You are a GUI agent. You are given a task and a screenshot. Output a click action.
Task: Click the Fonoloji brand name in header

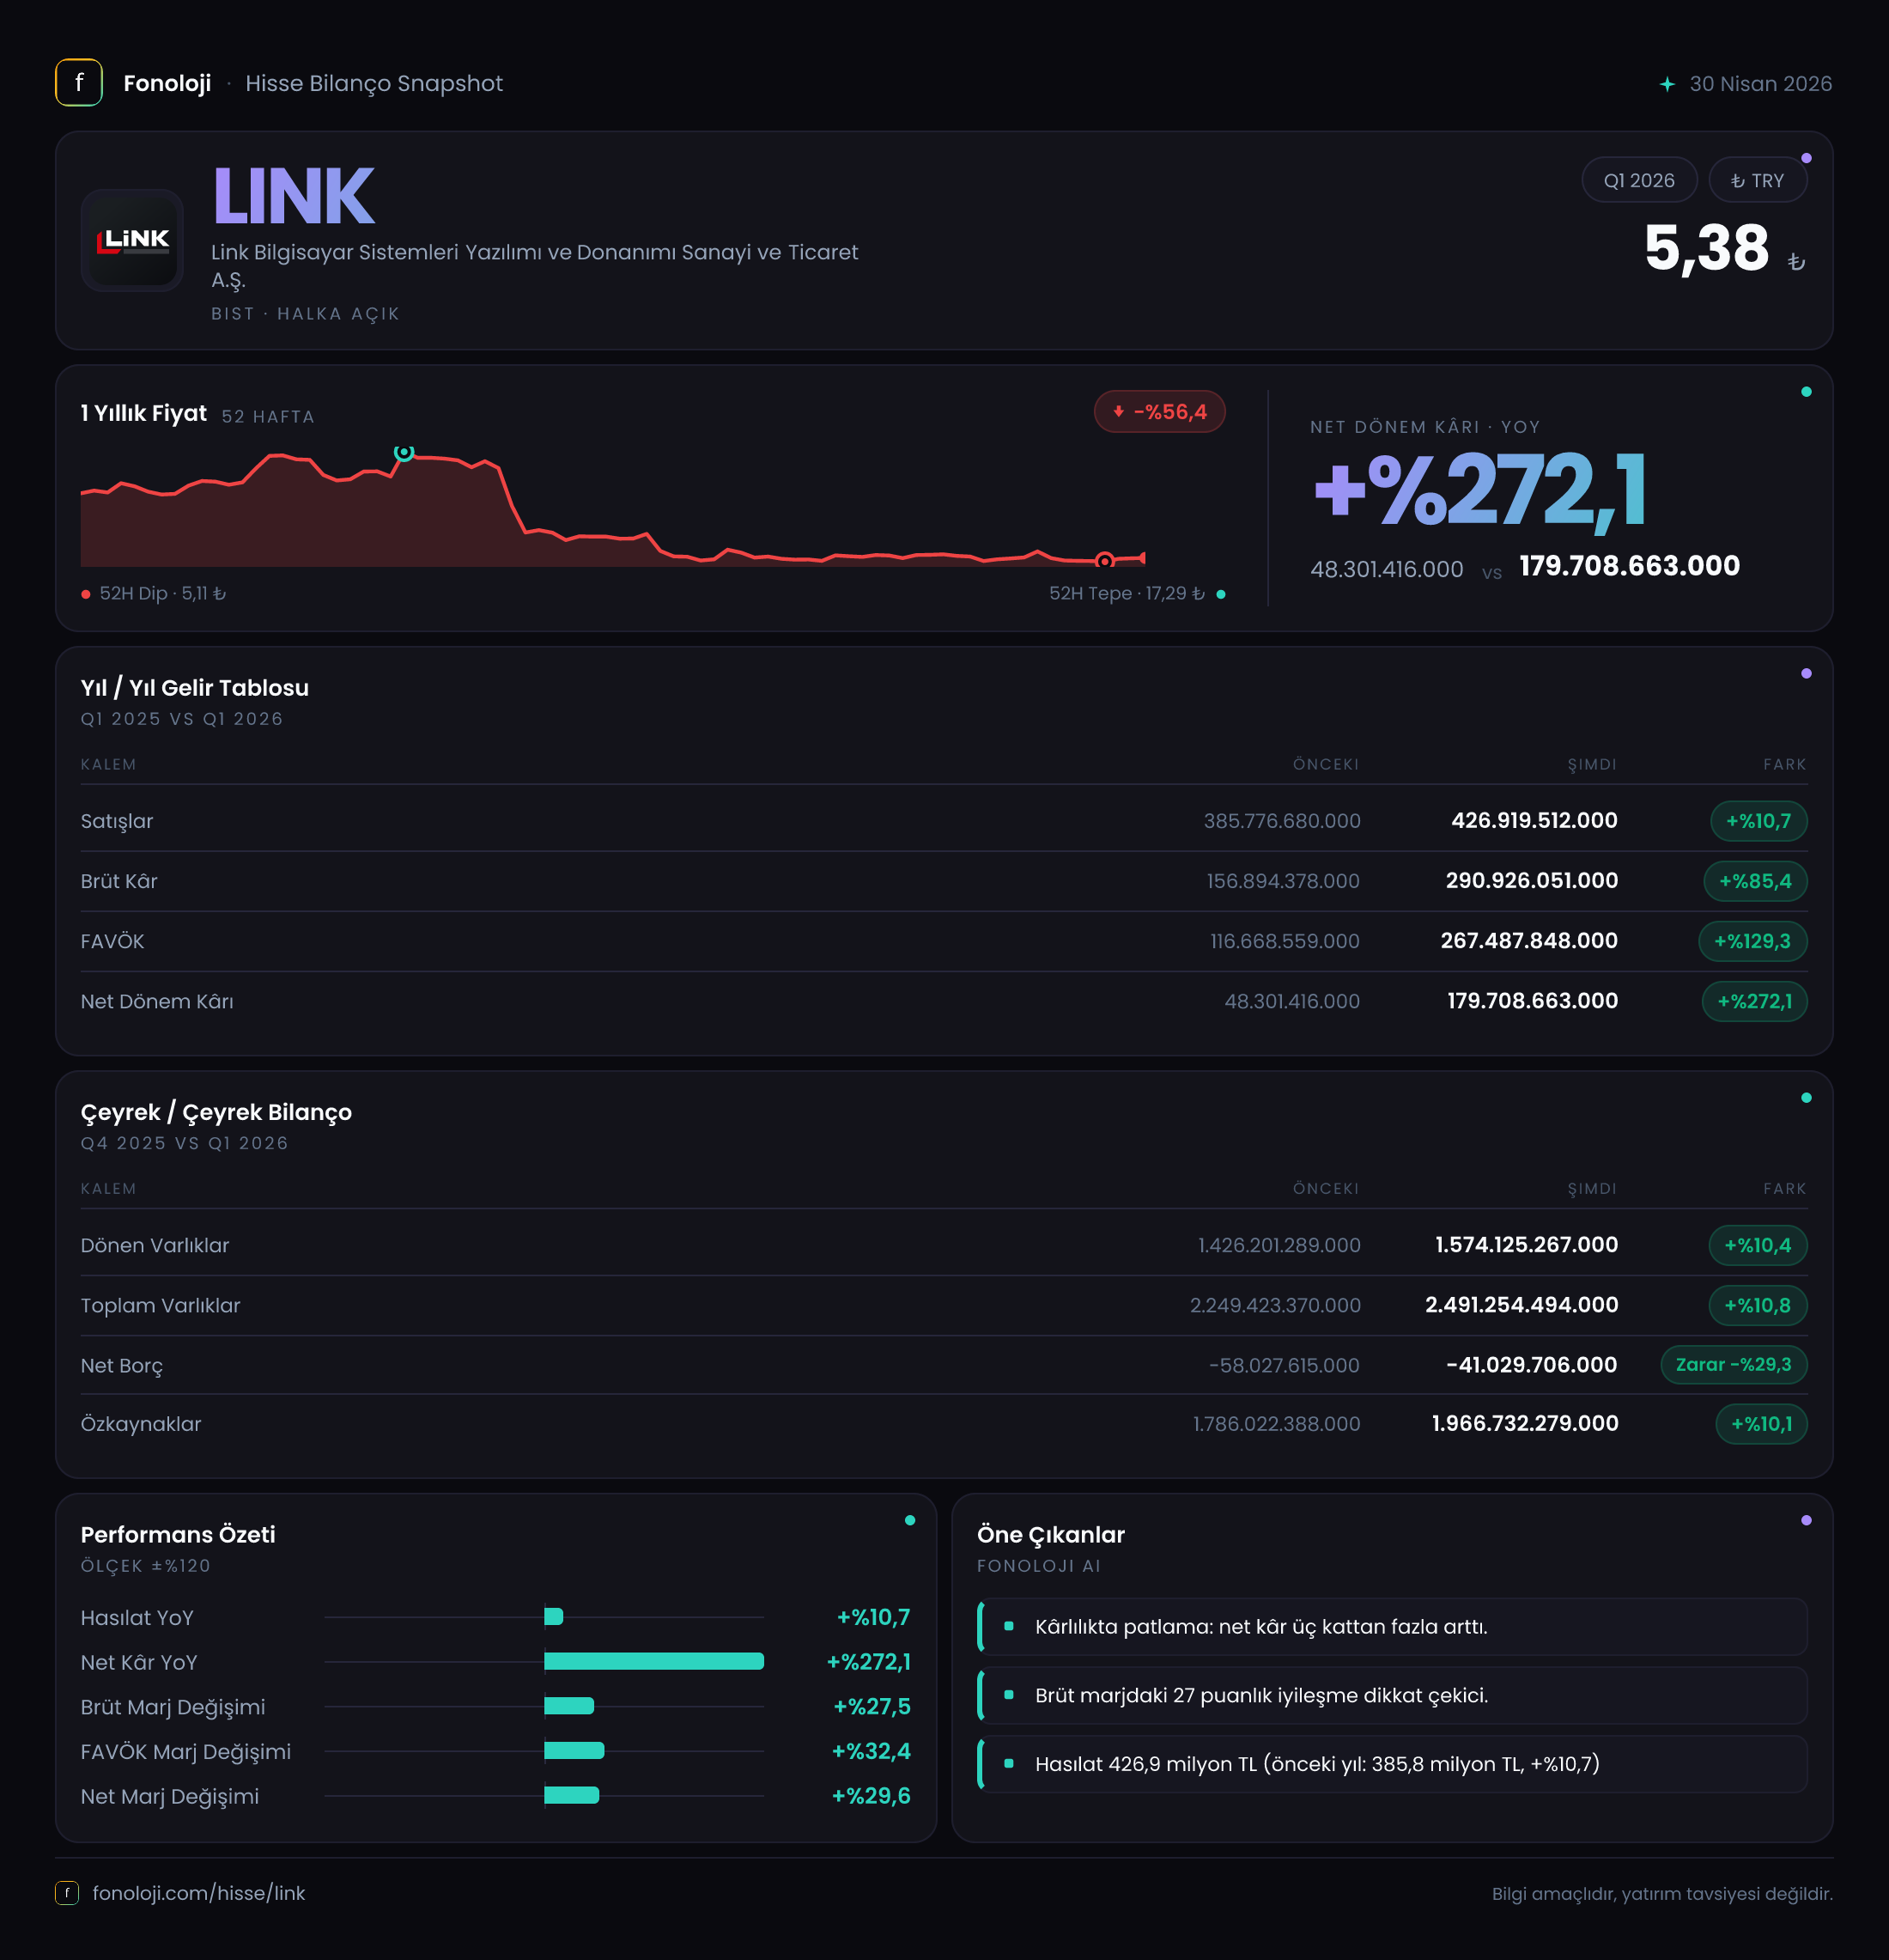167,83
